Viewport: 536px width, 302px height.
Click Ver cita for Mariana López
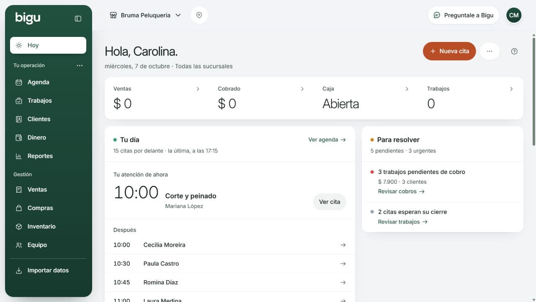click(x=330, y=202)
